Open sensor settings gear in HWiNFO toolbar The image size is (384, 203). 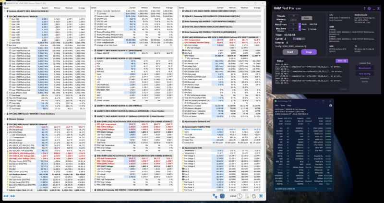254,196
